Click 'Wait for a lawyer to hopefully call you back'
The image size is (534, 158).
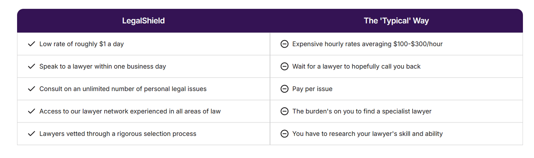[x=356, y=67]
